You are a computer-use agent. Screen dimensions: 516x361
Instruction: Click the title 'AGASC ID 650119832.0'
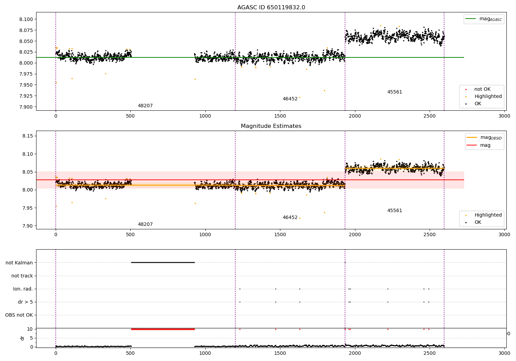click(271, 8)
